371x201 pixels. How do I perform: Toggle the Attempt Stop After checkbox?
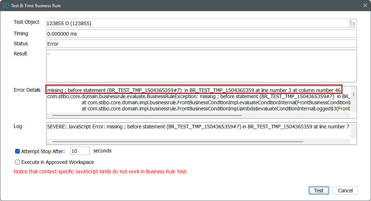(x=18, y=151)
